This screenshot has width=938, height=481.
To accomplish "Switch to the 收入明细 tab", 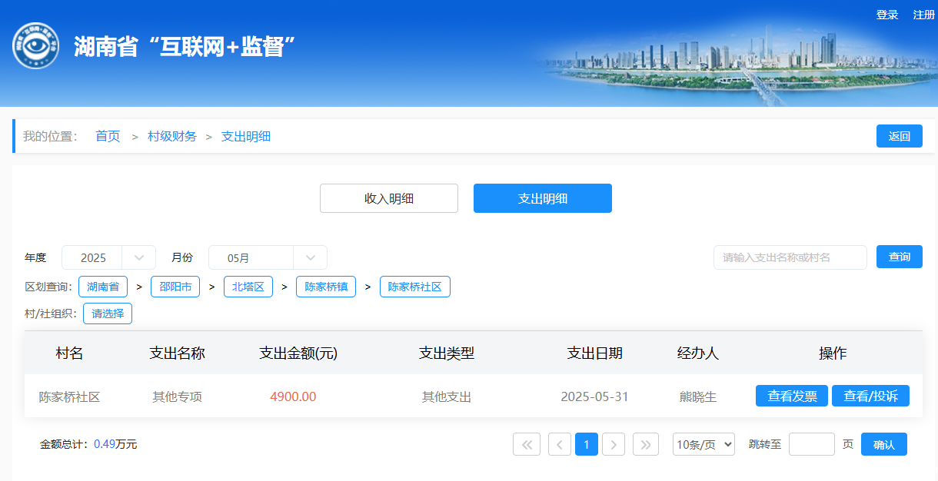I will [389, 198].
